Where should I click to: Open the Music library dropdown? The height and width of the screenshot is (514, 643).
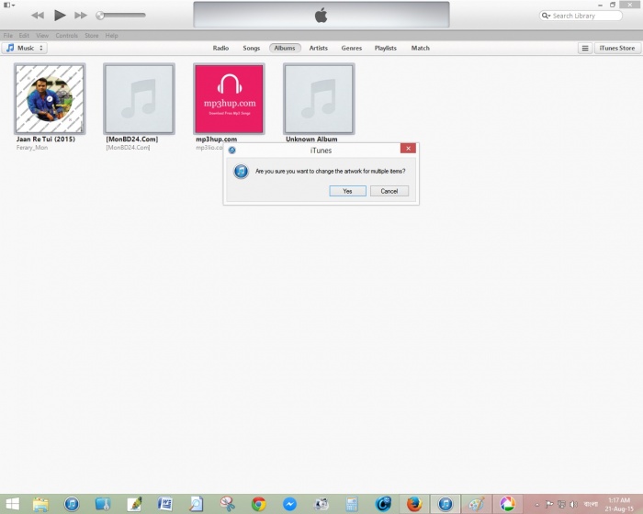click(x=25, y=48)
